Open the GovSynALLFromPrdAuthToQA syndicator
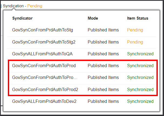The image size is (164, 116). 42,54
